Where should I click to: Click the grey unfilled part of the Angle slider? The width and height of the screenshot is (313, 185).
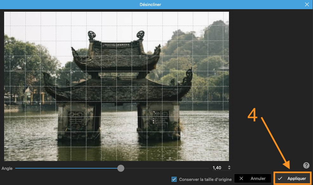(x=167, y=168)
